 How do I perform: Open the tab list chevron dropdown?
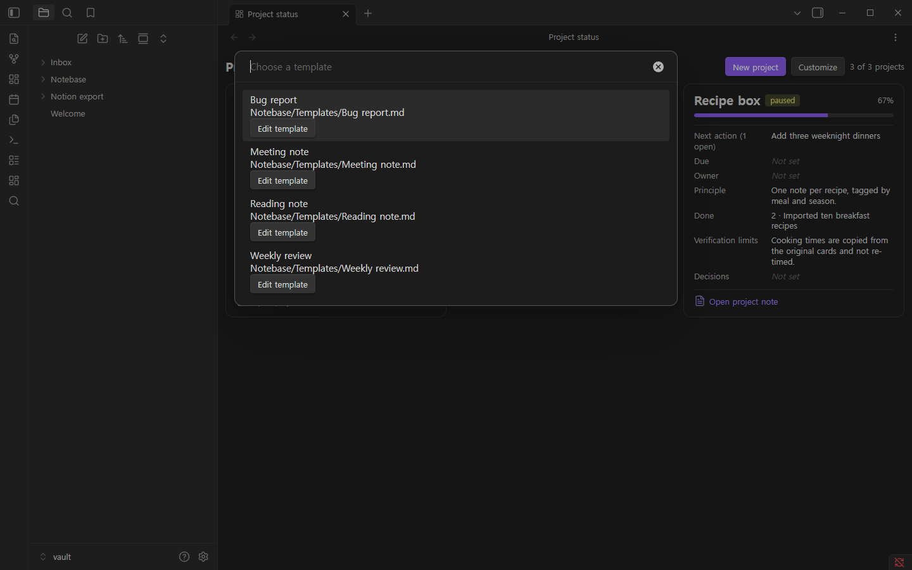point(797,13)
